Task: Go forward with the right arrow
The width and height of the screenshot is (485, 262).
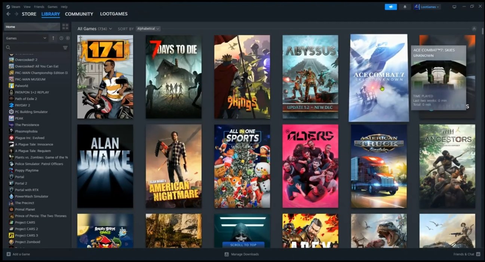Action: (x=16, y=14)
